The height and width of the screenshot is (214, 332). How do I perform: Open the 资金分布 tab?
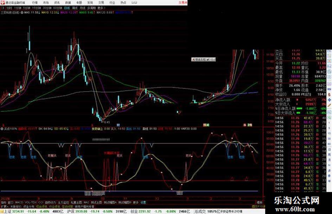pyautogui.click(x=29, y=206)
